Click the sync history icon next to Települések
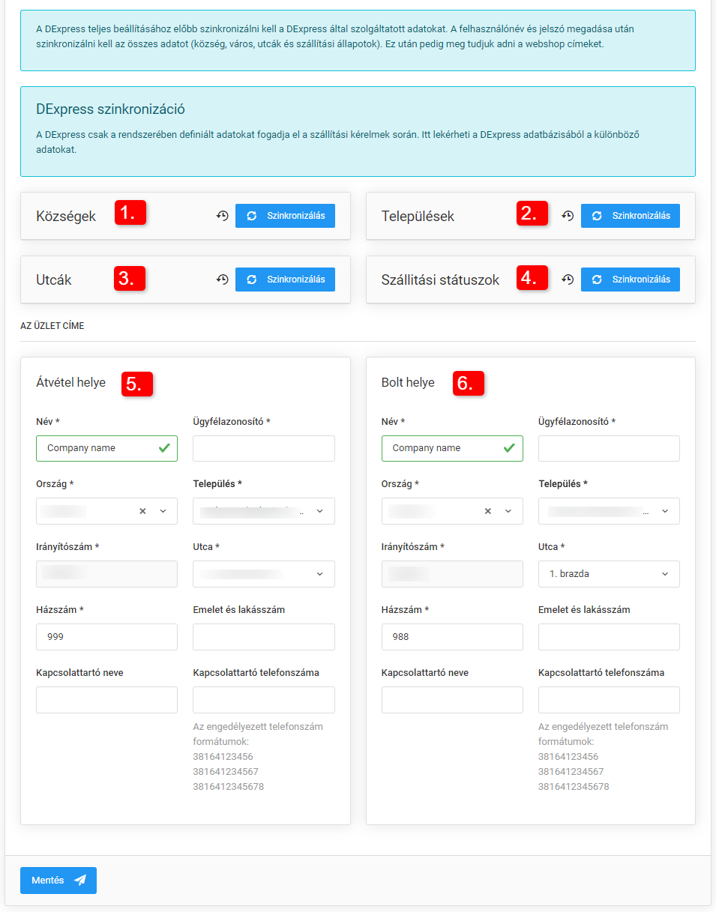 click(568, 215)
